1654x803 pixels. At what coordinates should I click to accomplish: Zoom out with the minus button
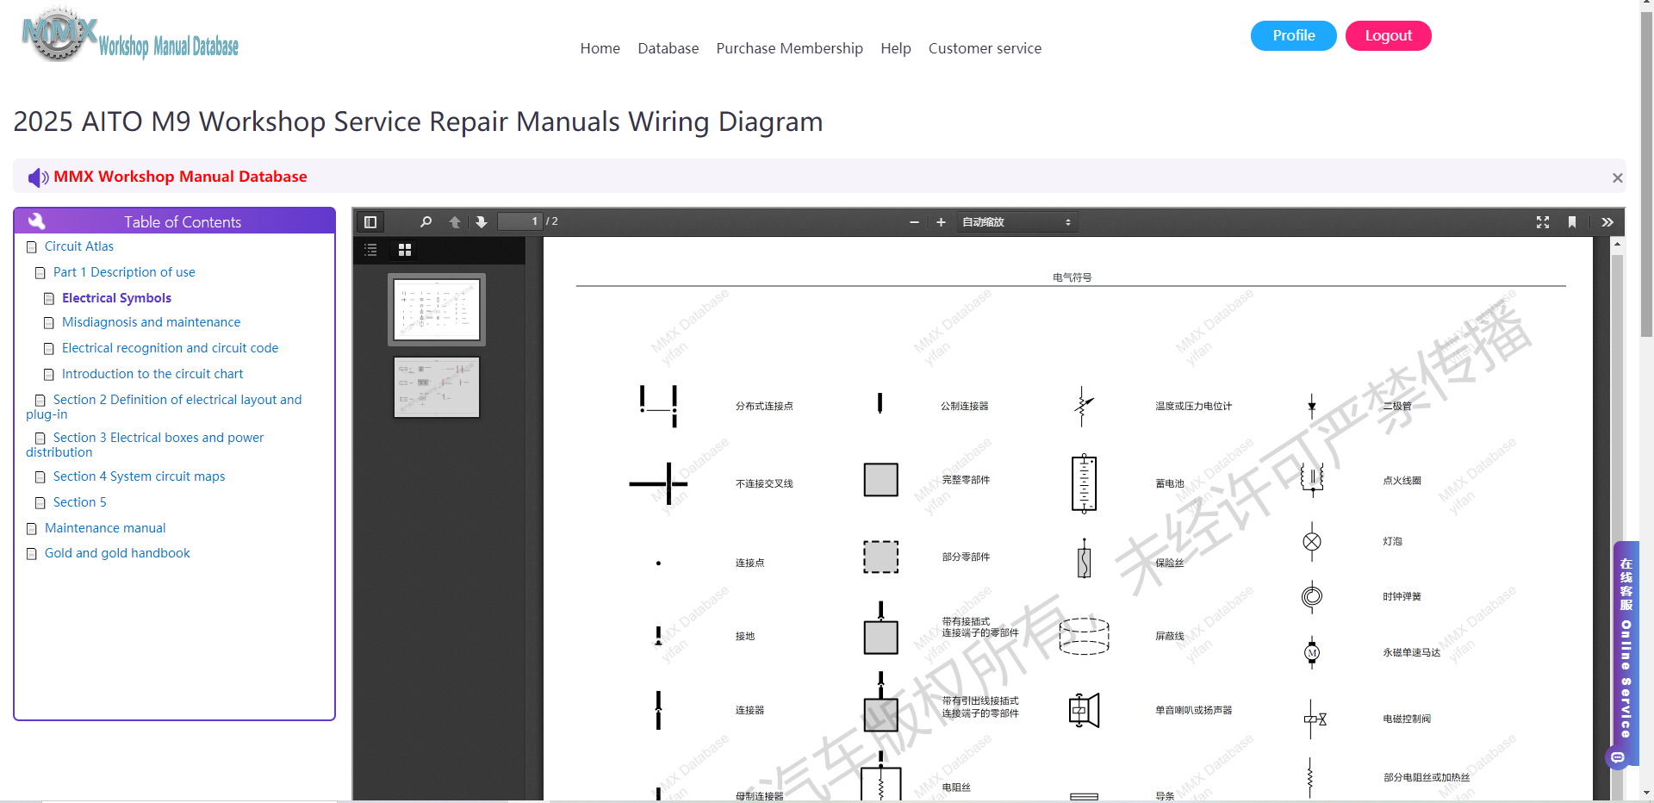pyautogui.click(x=914, y=222)
